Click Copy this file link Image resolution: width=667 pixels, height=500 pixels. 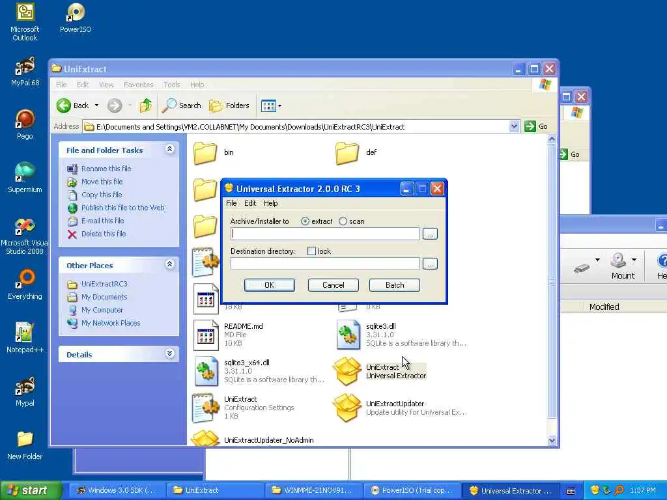(x=102, y=195)
